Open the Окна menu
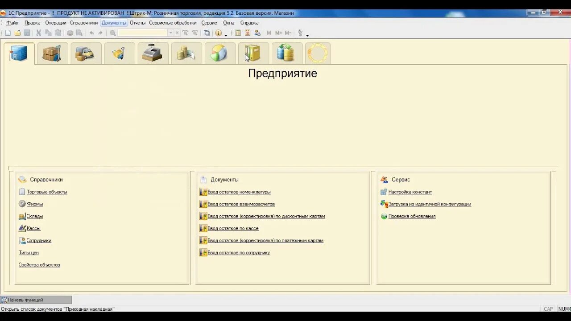 click(x=228, y=23)
